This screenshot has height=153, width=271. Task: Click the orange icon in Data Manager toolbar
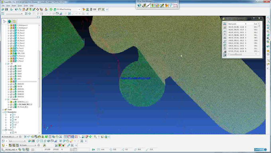(167, 5)
